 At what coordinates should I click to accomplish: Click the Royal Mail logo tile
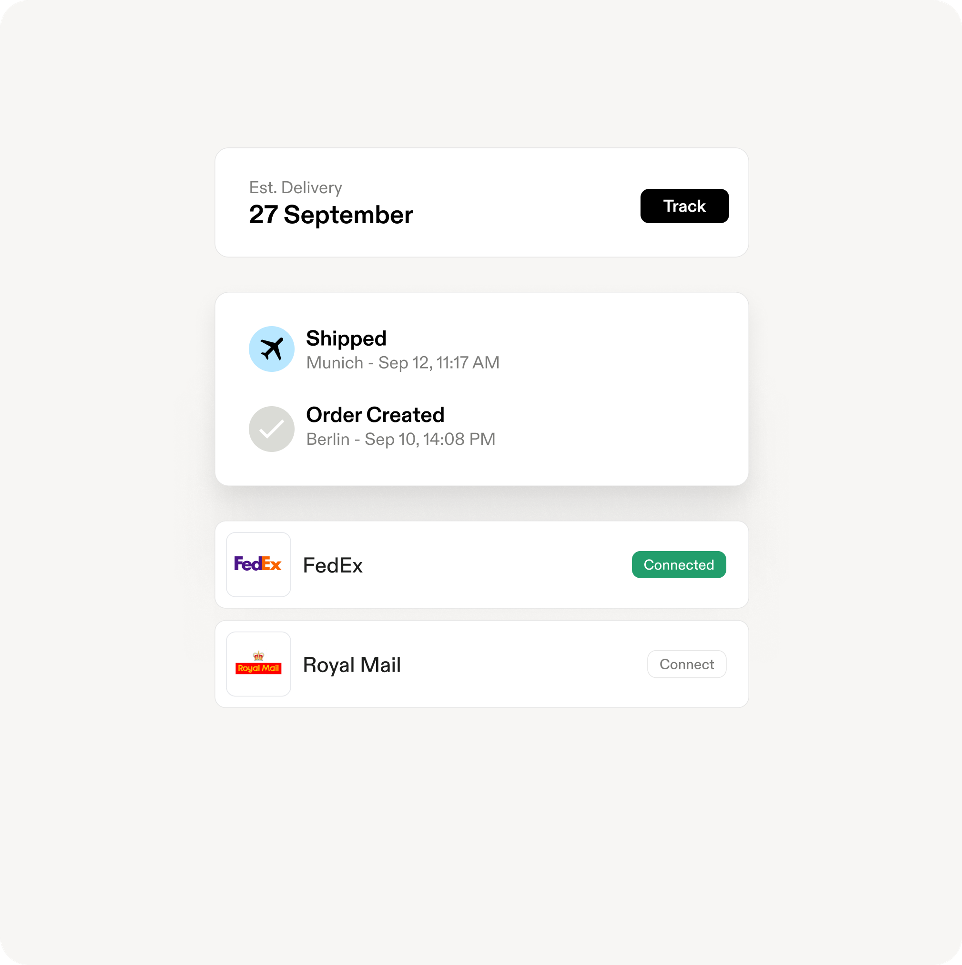pos(258,664)
